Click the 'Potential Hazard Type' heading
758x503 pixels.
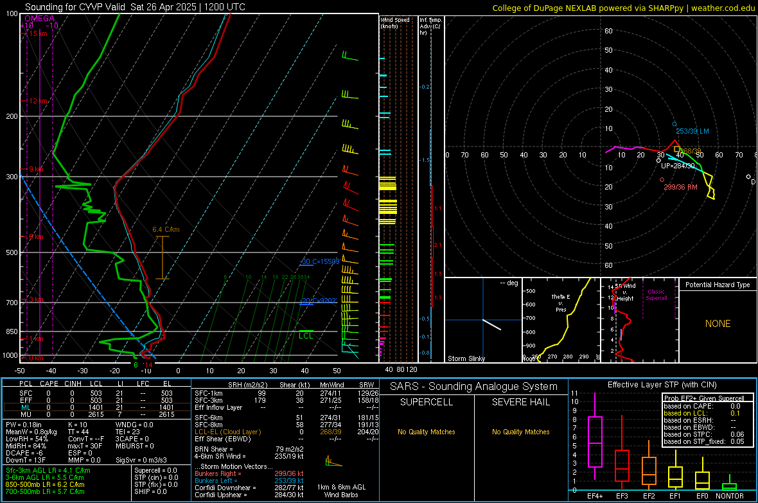pos(718,285)
